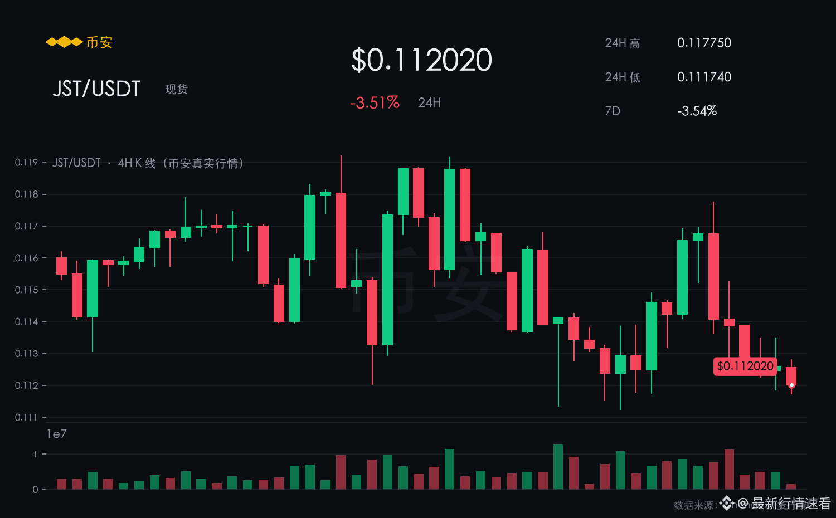The image size is (836, 518).
Task: Select the JST/USDT pair title
Action: tap(96, 89)
